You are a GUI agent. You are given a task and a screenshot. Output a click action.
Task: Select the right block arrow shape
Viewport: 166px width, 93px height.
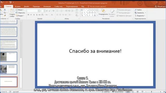coord(90,13)
